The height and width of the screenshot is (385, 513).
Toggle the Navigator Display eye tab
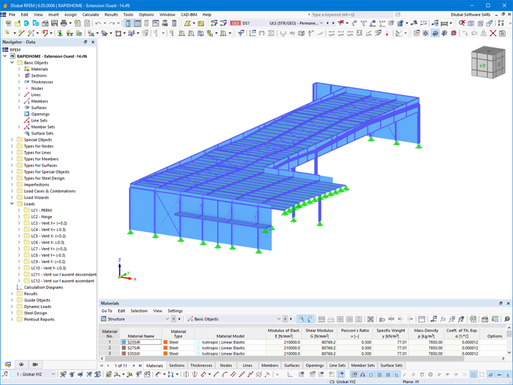click(x=21, y=364)
